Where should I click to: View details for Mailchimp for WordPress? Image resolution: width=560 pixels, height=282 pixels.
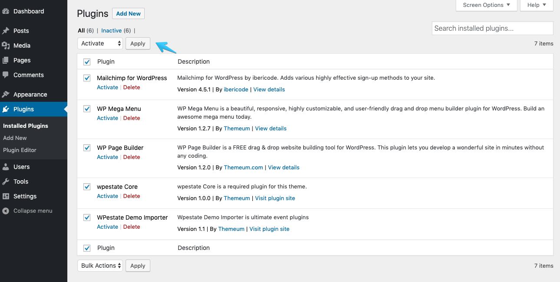pyautogui.click(x=269, y=90)
